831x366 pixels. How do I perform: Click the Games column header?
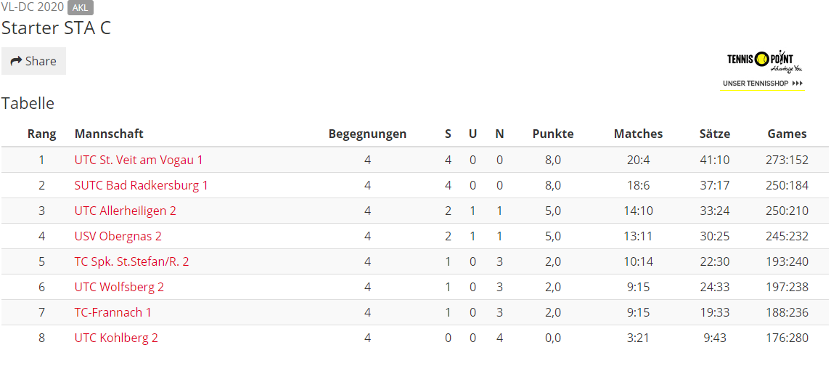pos(787,134)
